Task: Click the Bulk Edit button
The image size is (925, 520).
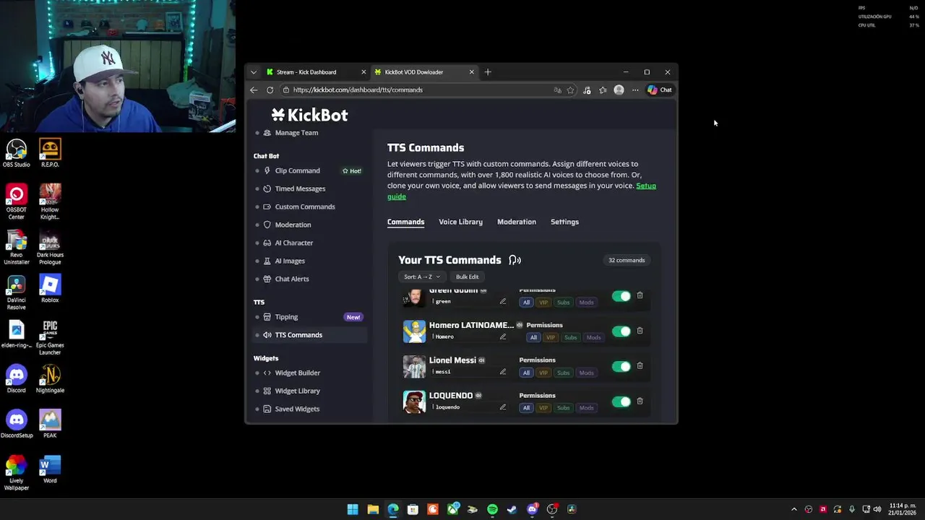Action: [x=467, y=277]
